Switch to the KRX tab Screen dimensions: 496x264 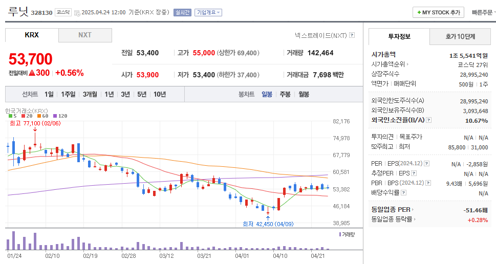[x=32, y=35]
